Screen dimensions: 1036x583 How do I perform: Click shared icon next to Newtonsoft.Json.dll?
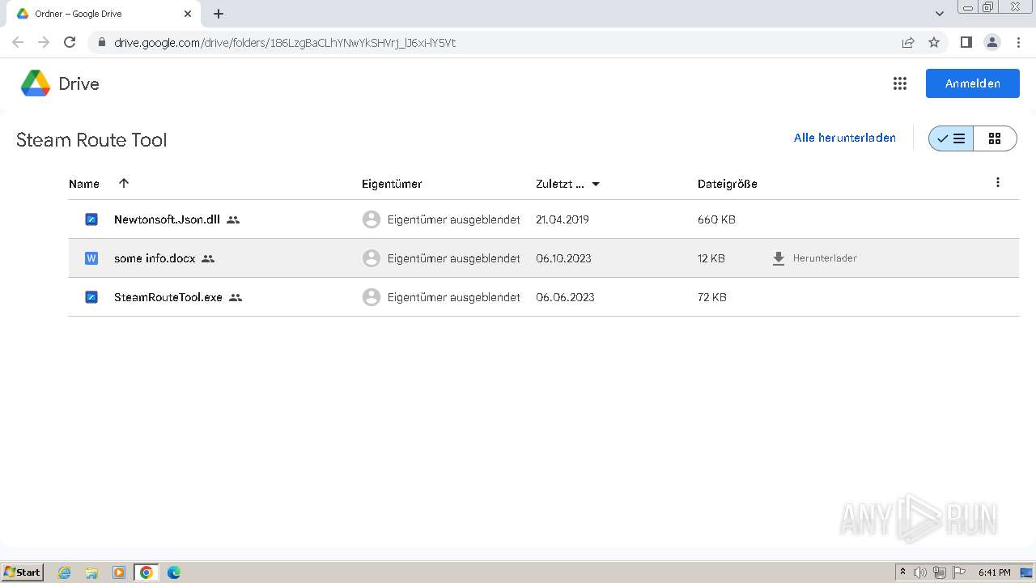click(233, 219)
